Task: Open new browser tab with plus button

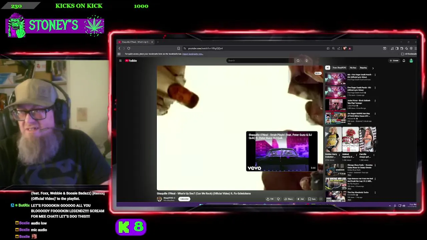Action: point(158,42)
